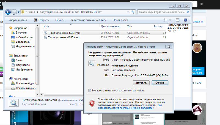
Task: Click Отмена in security warning
Action: click(160, 83)
